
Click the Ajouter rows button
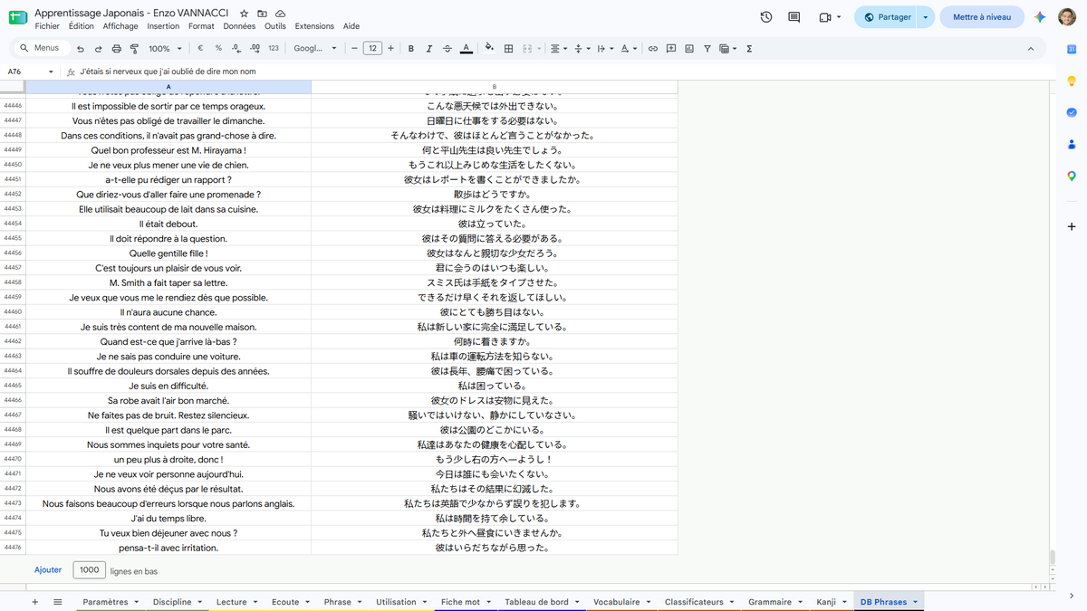[48, 570]
